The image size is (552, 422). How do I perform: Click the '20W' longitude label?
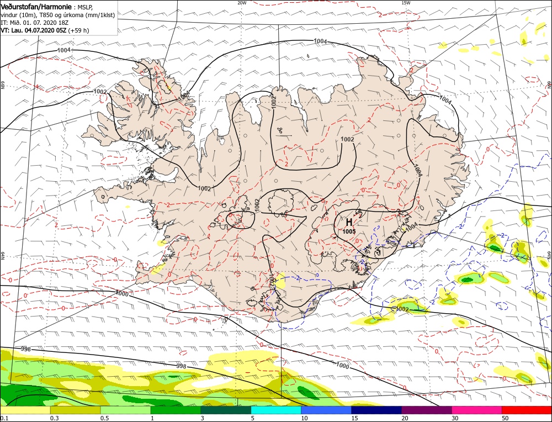(242, 2)
